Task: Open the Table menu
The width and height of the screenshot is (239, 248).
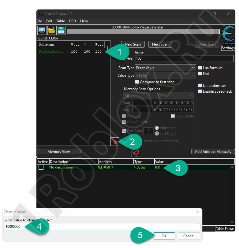Action: pos(61,21)
